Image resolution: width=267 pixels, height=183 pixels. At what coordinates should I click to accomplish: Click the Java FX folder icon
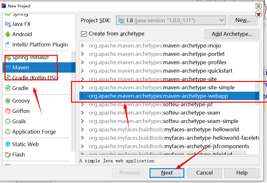tap(8, 24)
